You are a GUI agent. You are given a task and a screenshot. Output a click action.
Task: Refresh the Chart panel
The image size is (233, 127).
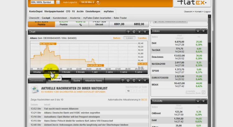pos(134,32)
